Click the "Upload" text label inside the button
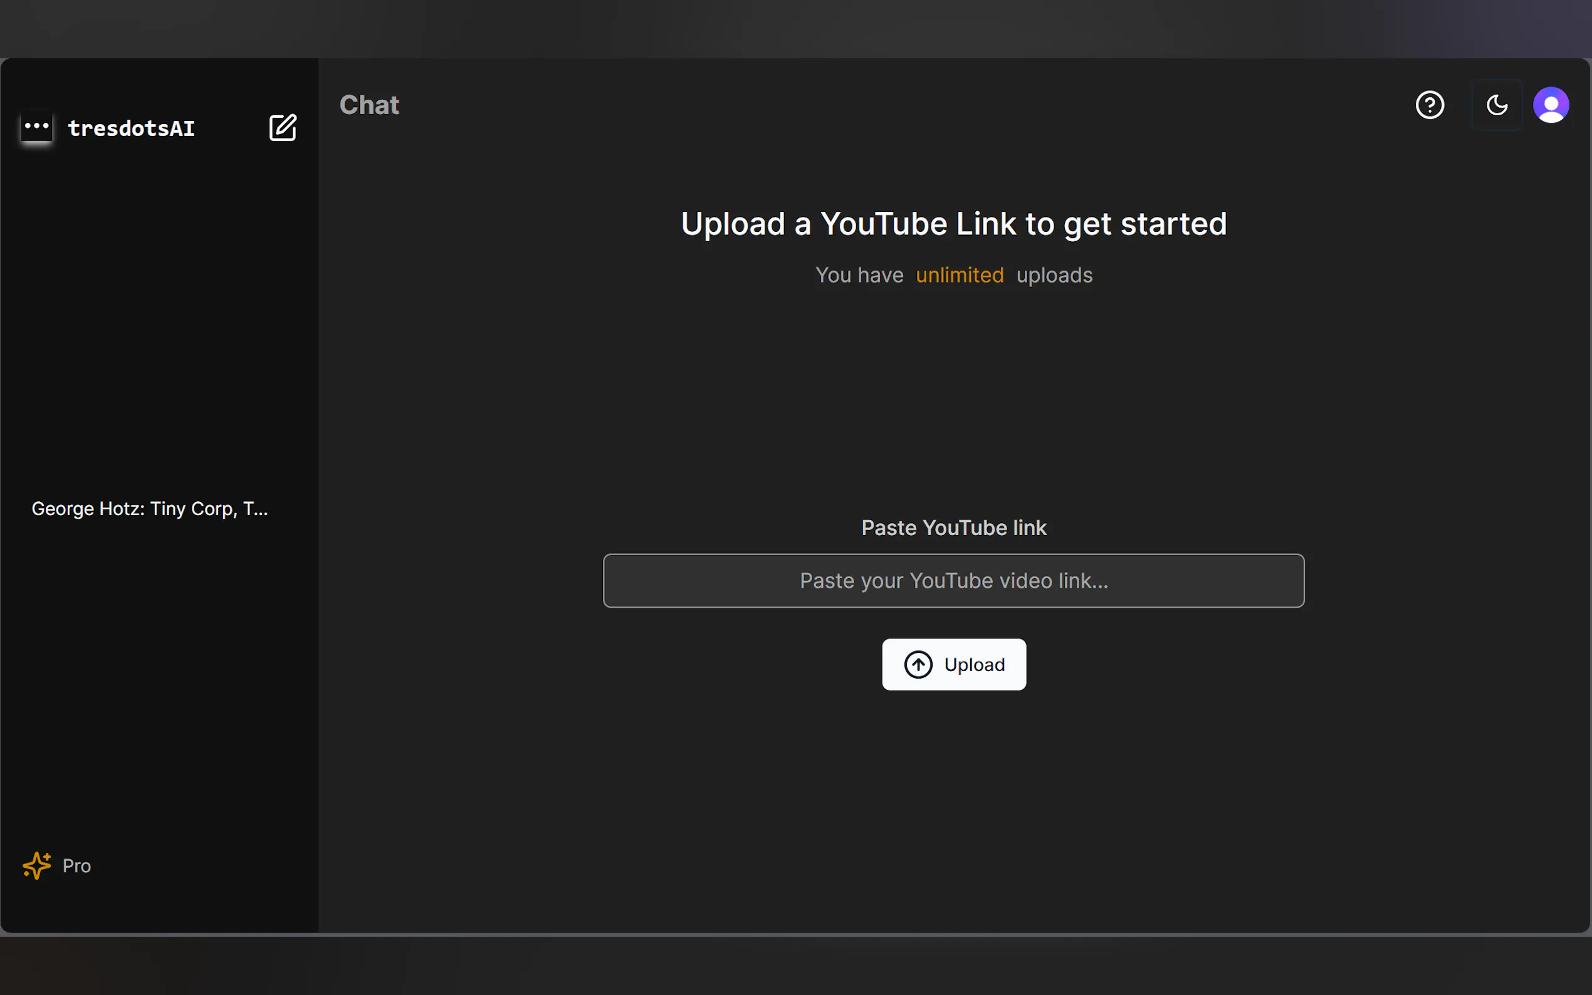 974,665
